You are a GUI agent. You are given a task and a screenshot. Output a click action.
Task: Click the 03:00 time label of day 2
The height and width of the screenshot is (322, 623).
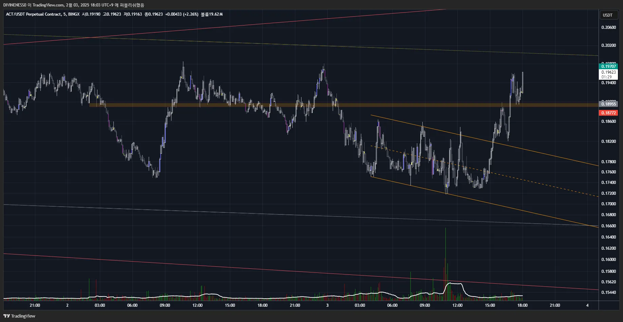pos(100,305)
